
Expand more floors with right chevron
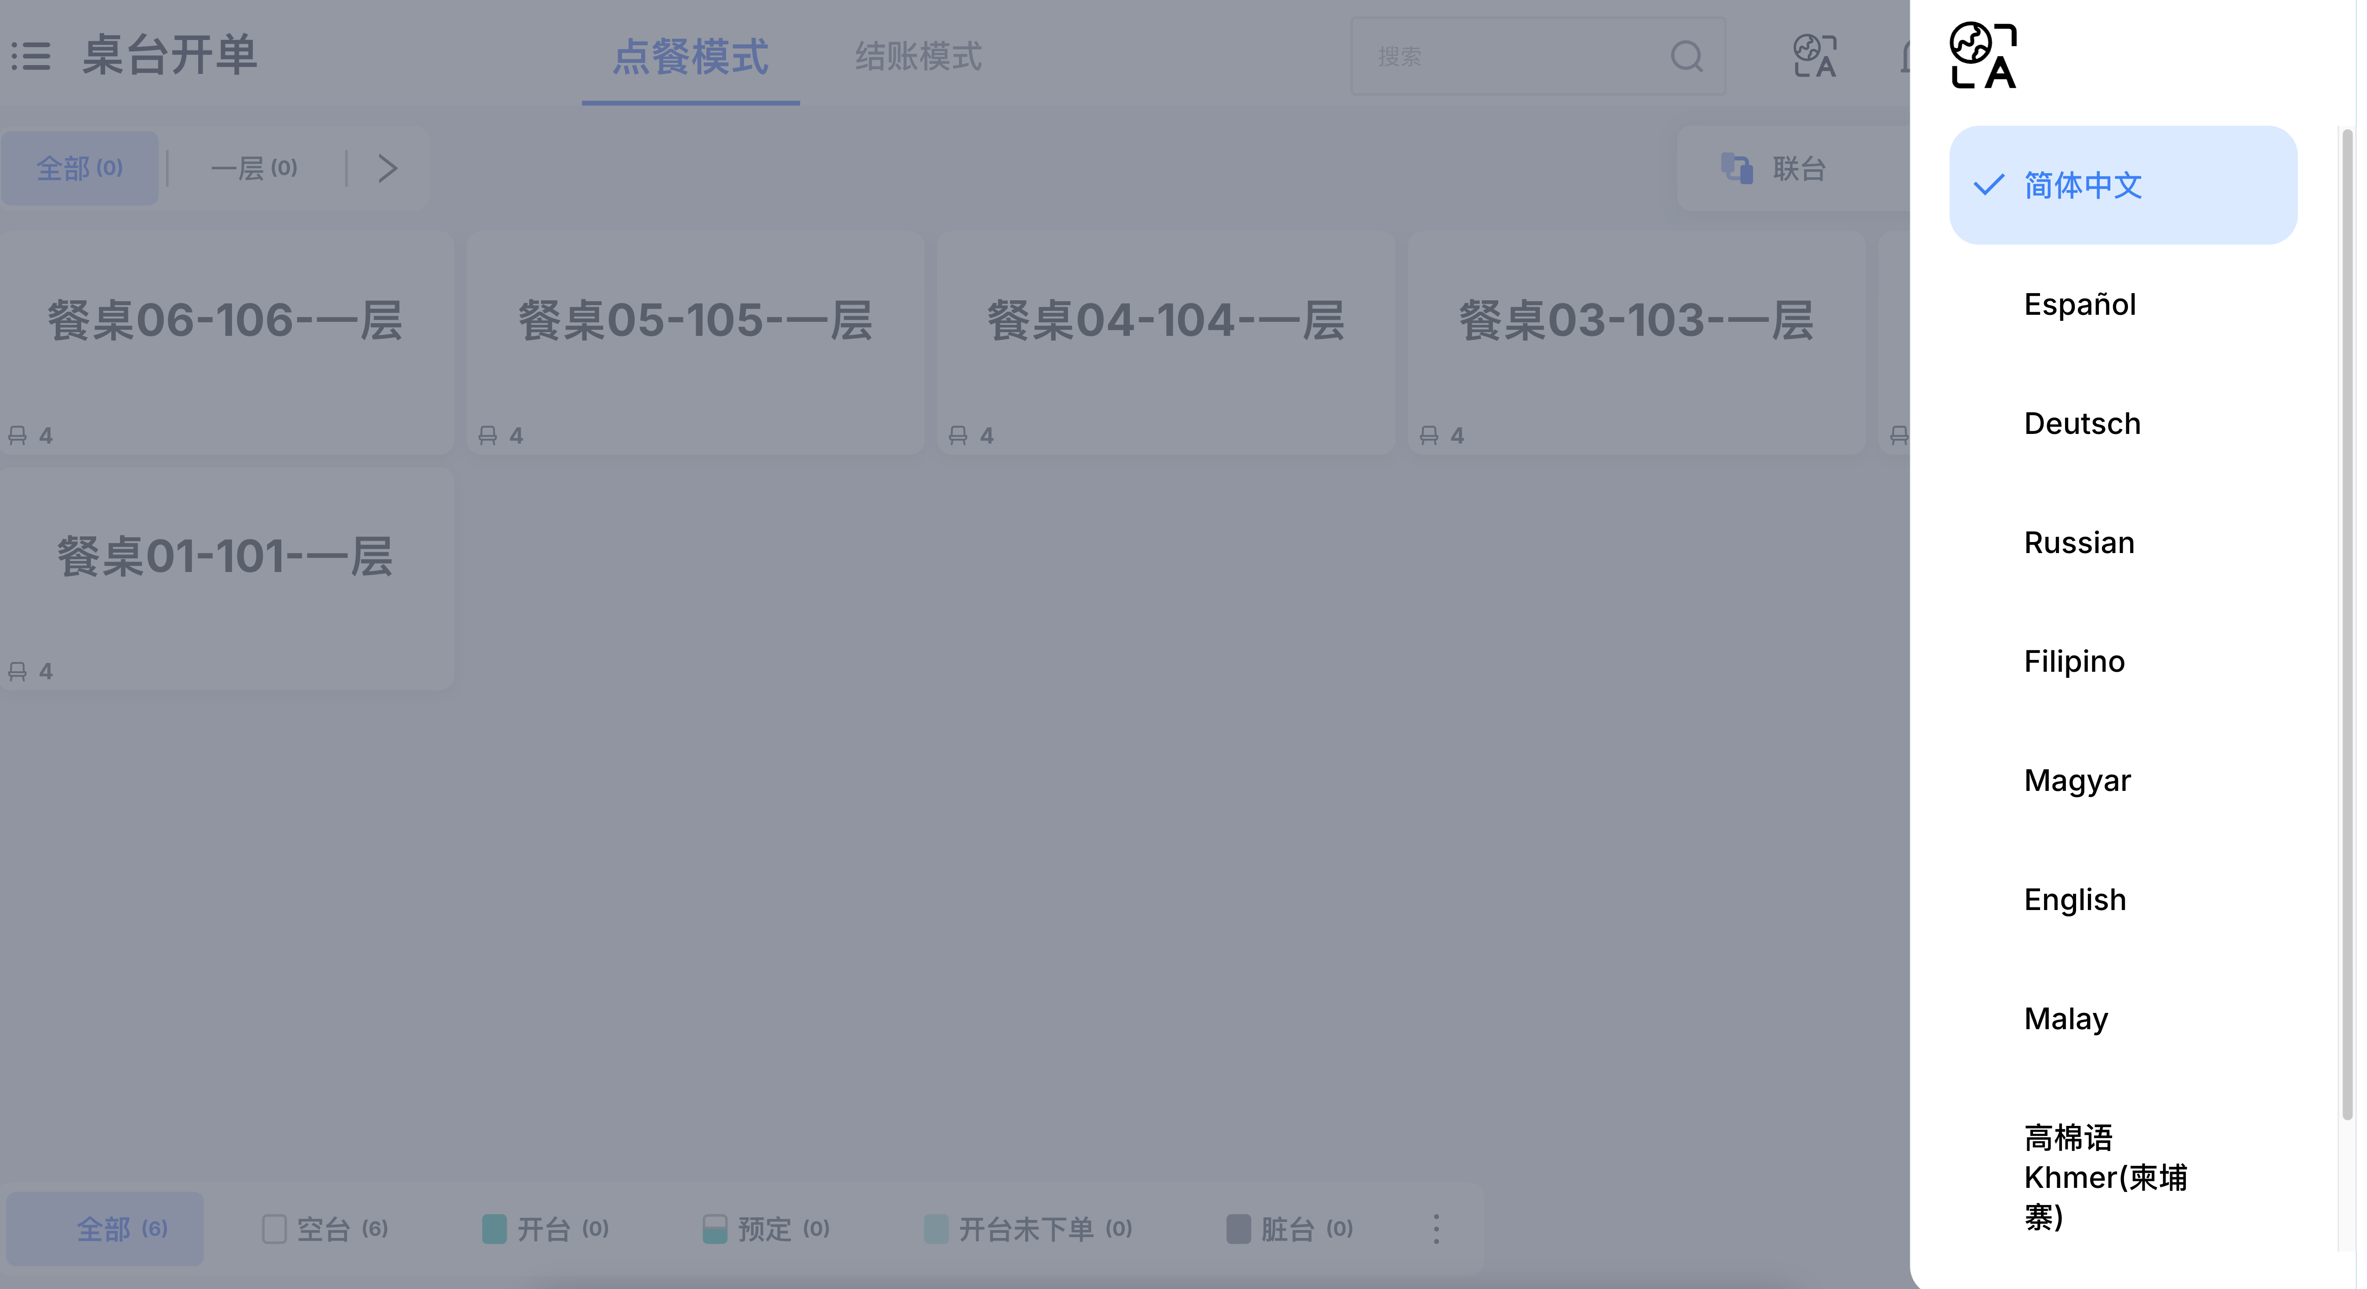point(388,168)
